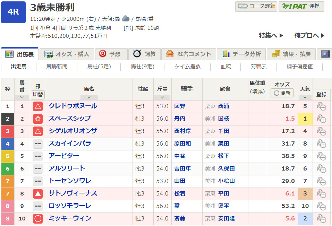The width and height of the screenshot is (332, 226).
Task: Open the コース詳細 course details button
Action: (x=256, y=6)
